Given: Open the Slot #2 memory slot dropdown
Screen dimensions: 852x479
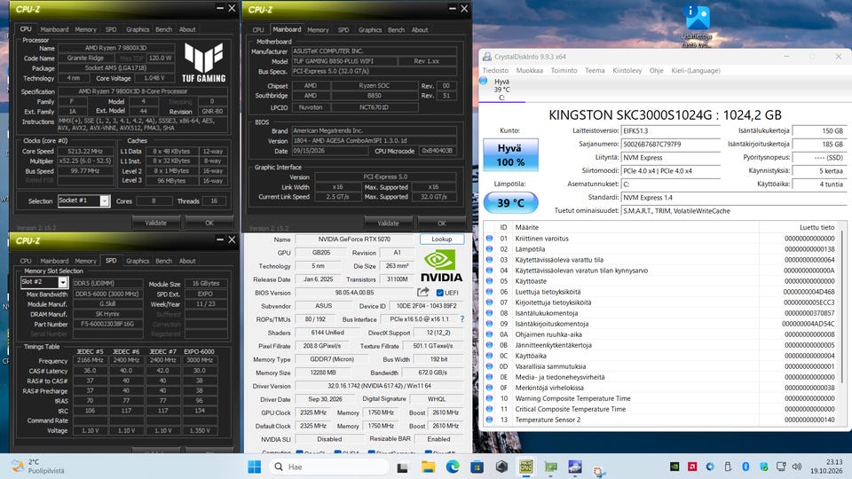Looking at the screenshot, I should point(62,282).
